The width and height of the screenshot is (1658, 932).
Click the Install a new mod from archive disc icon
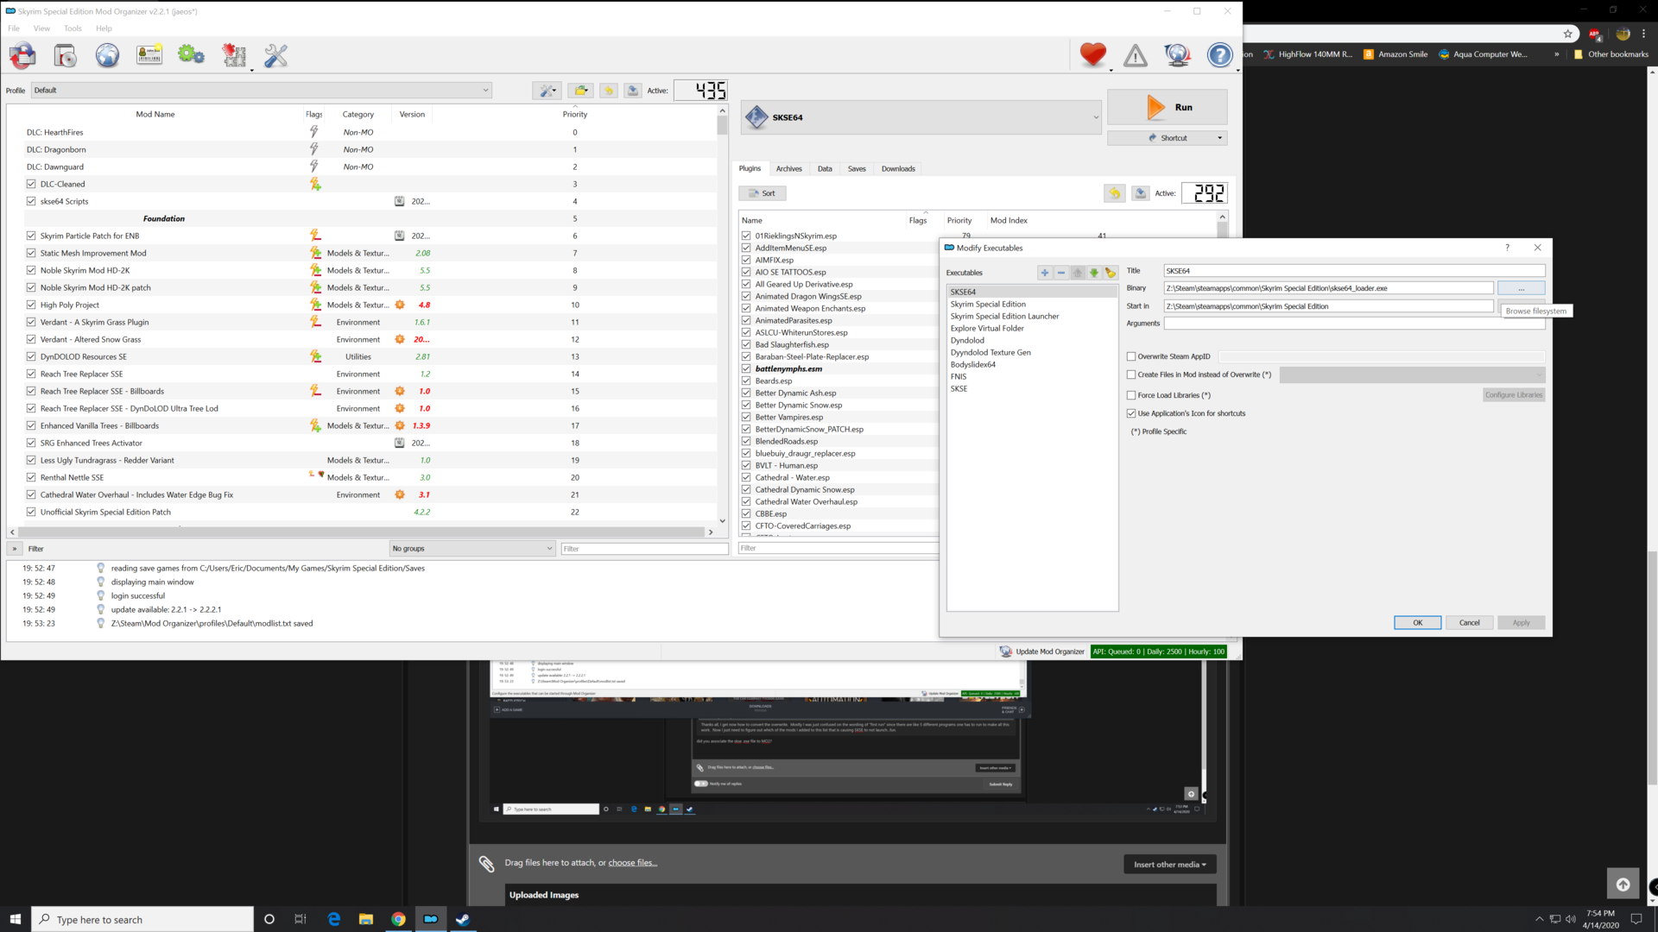tap(65, 56)
